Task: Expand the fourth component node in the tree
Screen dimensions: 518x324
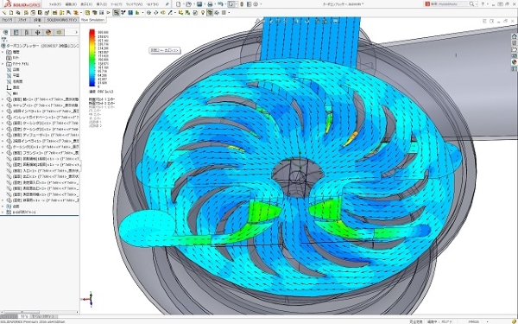Action: tap(3, 117)
